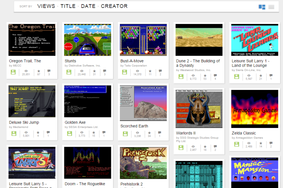Open the Deluxe Ski Jump title link
Viewport: 283px width, 188px height.
click(24, 122)
